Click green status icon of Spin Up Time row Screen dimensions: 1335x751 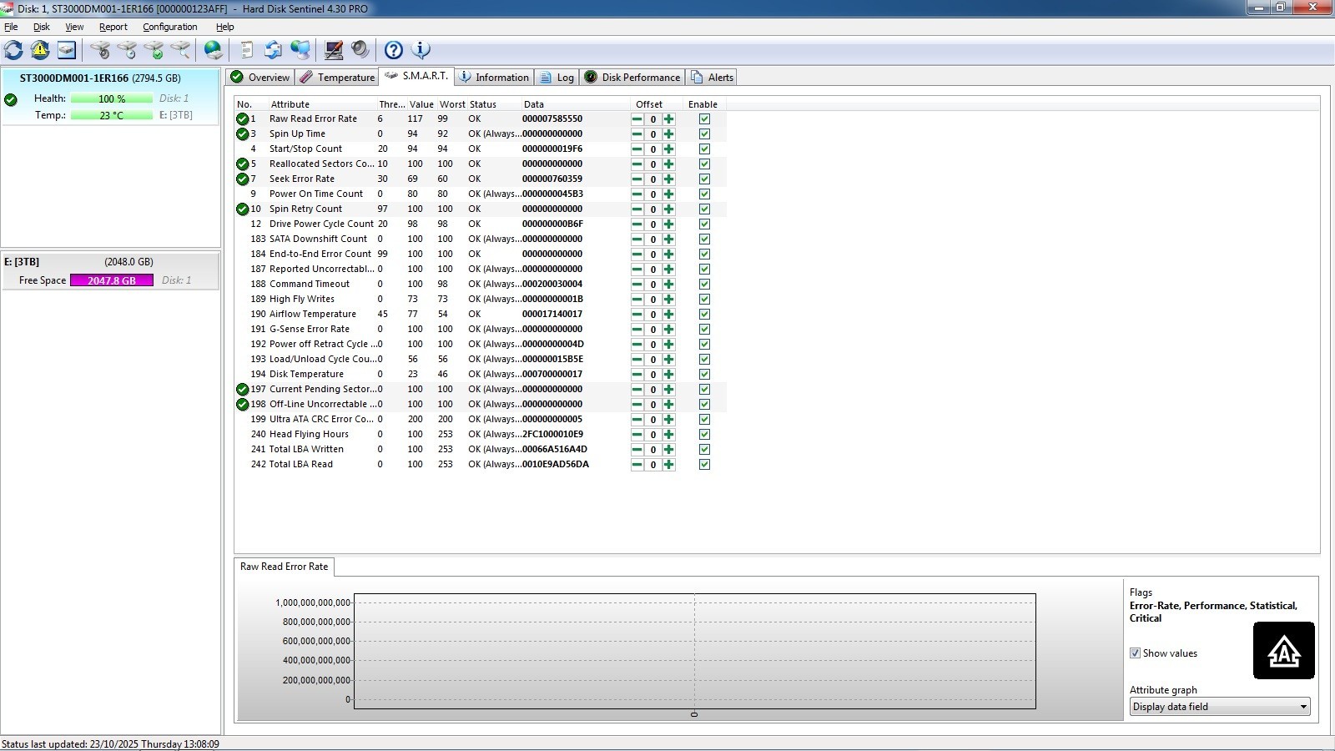(243, 134)
